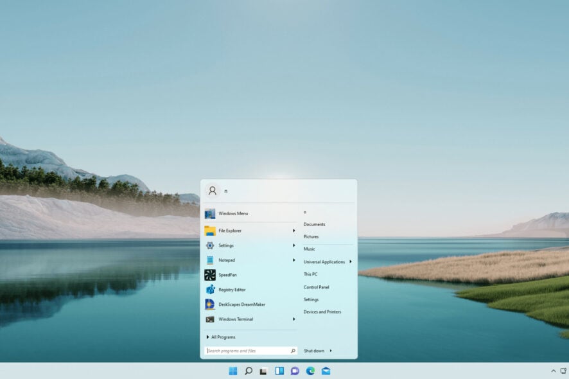Screen dimensions: 569x379
Task: Expand Settings submenu arrow in left column
Action: tap(294, 245)
